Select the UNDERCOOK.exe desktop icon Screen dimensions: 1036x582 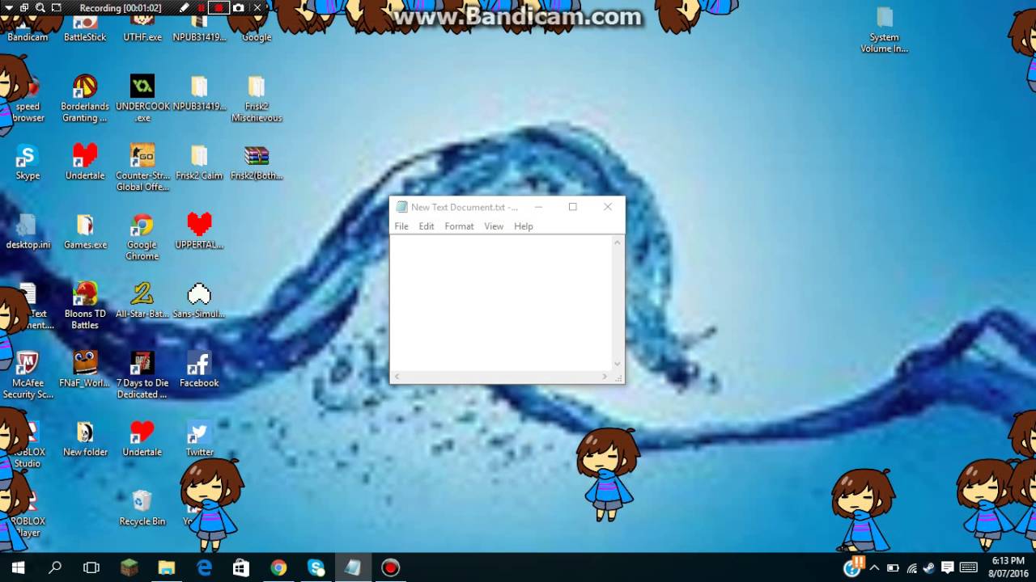point(142,99)
